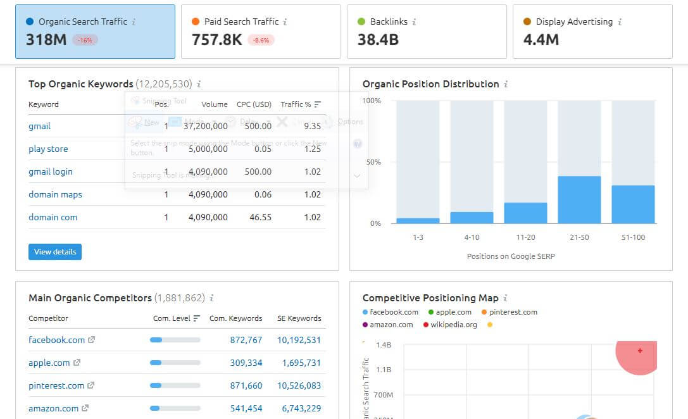Click the sort icon beside Traffic %

(318, 104)
